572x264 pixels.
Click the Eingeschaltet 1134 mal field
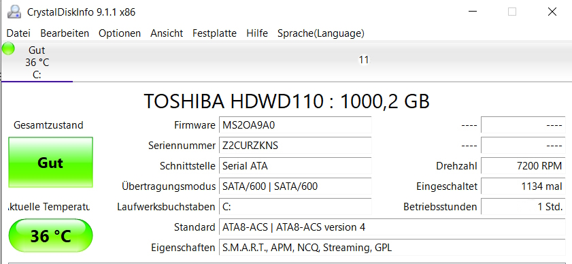(x=523, y=186)
